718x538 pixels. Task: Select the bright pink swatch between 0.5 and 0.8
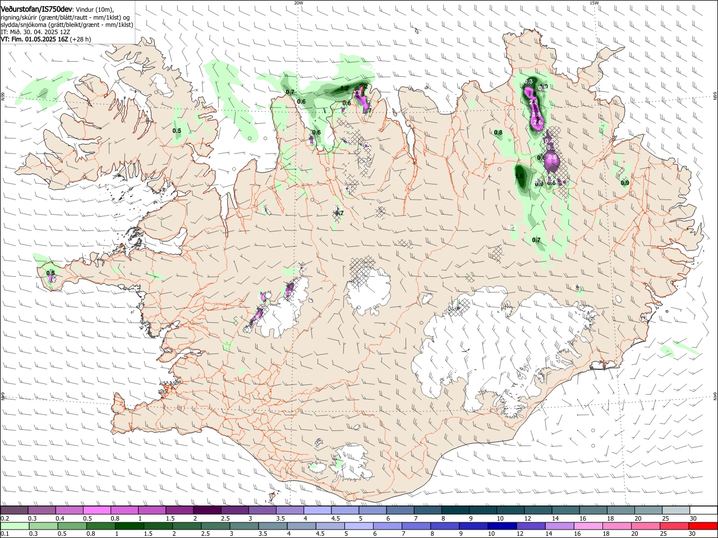click(x=96, y=511)
